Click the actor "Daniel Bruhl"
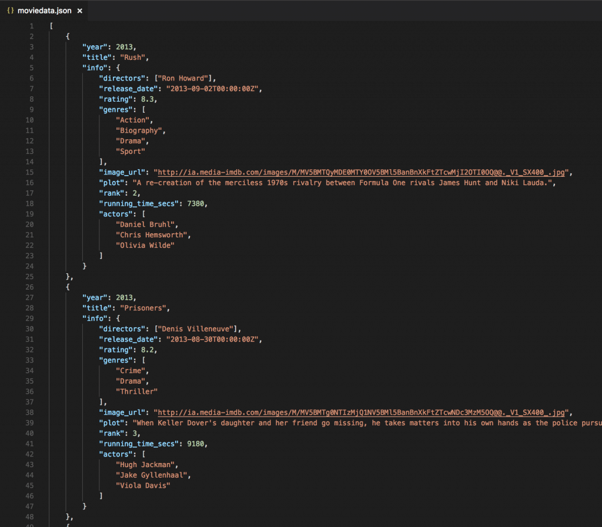 point(145,225)
